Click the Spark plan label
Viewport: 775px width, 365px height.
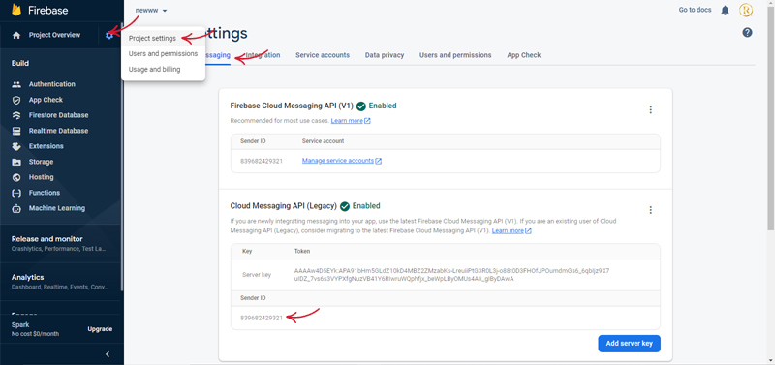(x=20, y=325)
